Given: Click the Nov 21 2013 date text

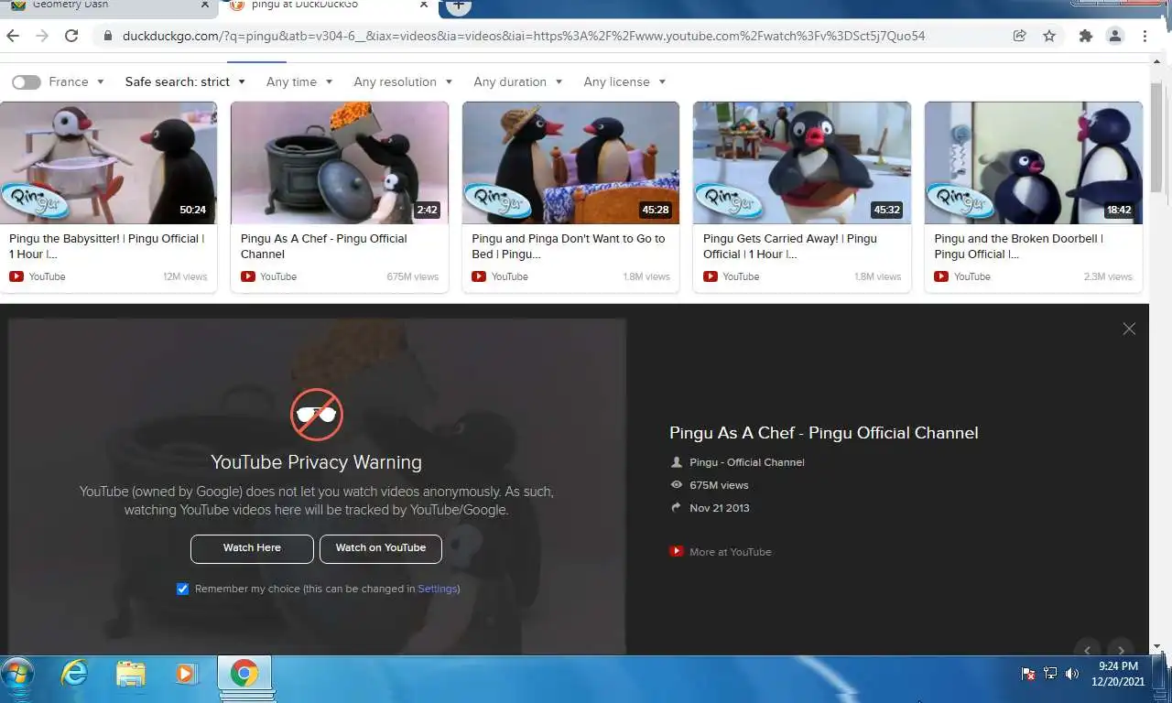Looking at the screenshot, I should tap(720, 508).
